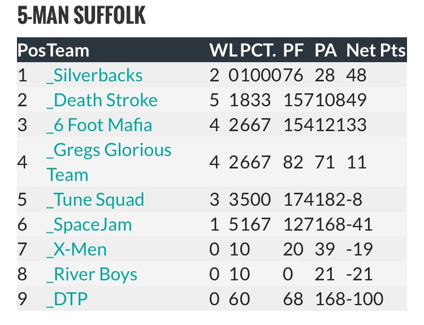This screenshot has width=424, height=325.
Task: Click the Pos column header
Action: (x=32, y=50)
